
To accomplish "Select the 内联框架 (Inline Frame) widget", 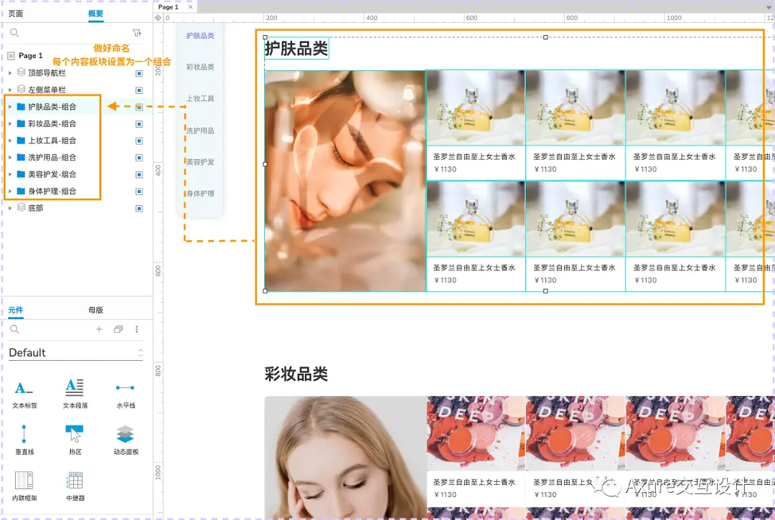I will tap(24, 484).
